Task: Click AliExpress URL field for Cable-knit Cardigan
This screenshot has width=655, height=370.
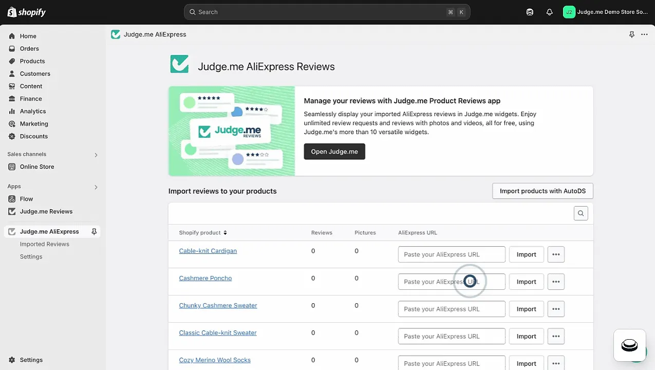Action: point(452,254)
